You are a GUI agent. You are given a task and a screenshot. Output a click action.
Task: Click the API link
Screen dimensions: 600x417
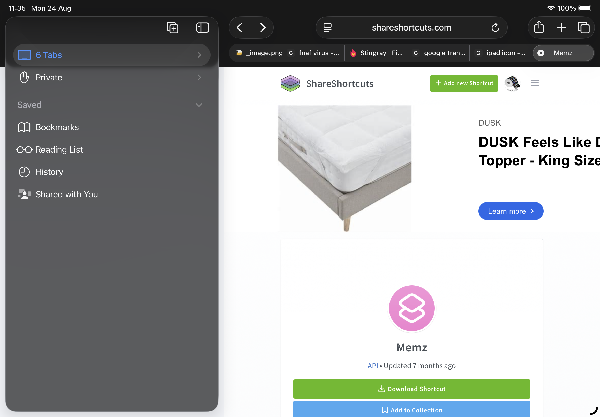click(373, 366)
